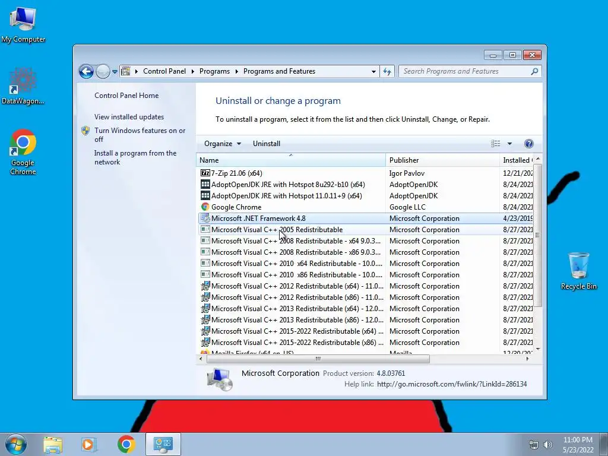Select the 7-Zip 21.06 (x64) icon
The height and width of the screenshot is (456, 608).
[x=205, y=173]
